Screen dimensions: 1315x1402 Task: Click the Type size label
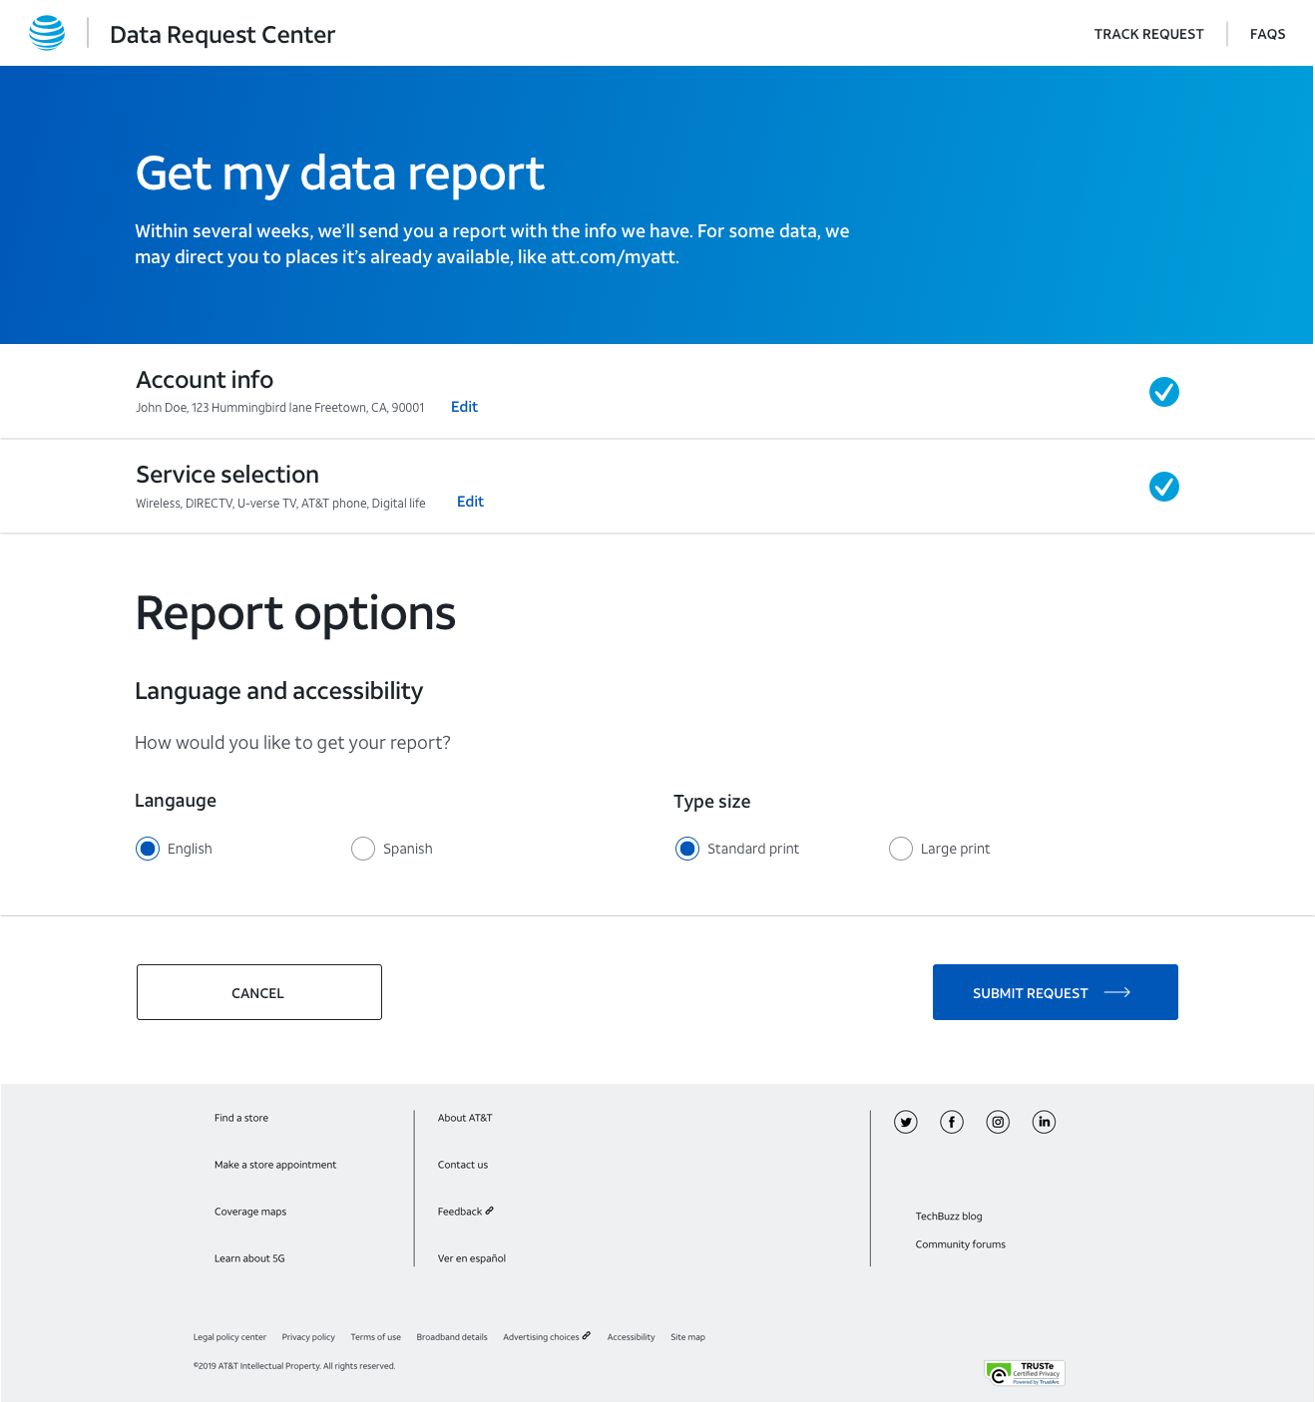click(x=712, y=802)
